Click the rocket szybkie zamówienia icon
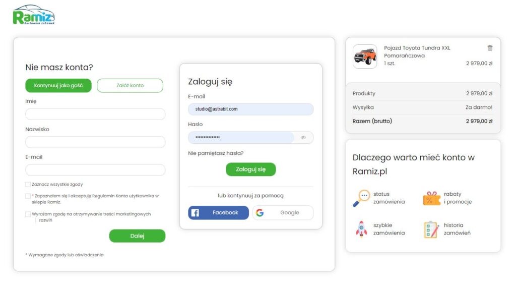 [x=361, y=229]
